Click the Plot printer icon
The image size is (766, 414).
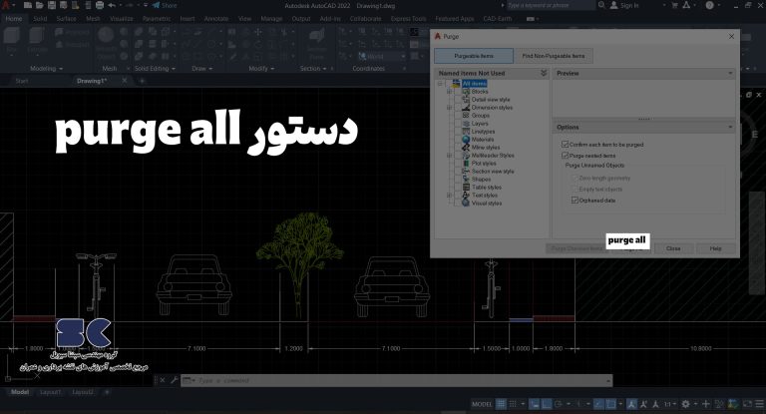pos(100,5)
